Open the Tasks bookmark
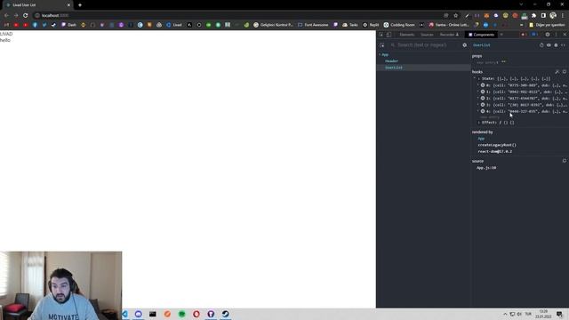Viewport: 569px width, 320px height. [x=350, y=25]
